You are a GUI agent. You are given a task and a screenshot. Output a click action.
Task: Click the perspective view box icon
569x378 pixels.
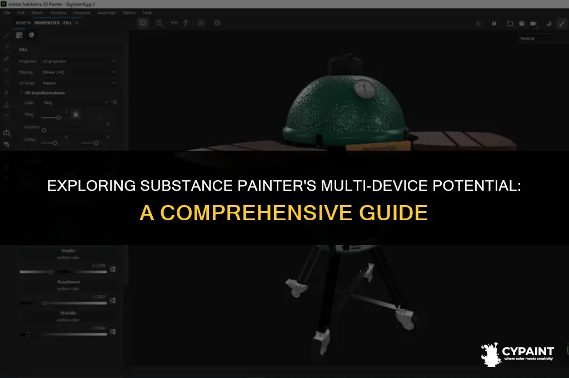tap(510, 23)
